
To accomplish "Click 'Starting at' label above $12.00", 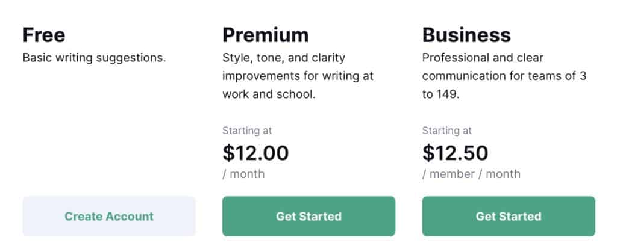I will click(247, 131).
